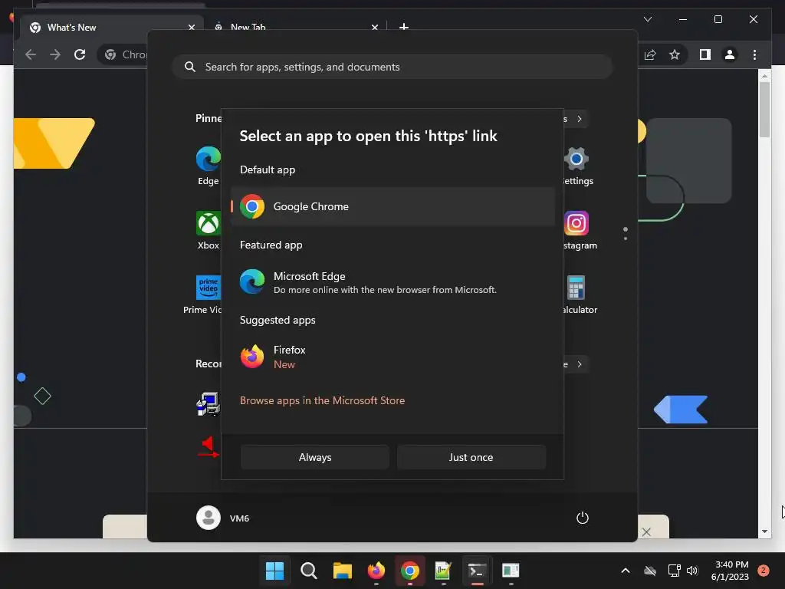785x589 pixels.
Task: Toggle Chrome side panel
Action: tap(705, 54)
